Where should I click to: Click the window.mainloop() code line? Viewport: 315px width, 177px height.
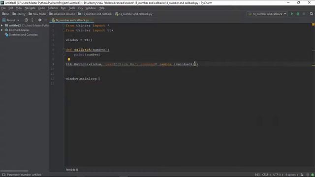83,79
